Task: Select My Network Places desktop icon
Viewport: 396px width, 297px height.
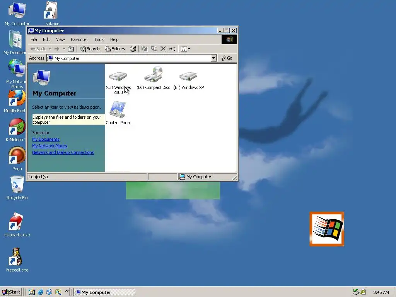Action: coord(16,73)
